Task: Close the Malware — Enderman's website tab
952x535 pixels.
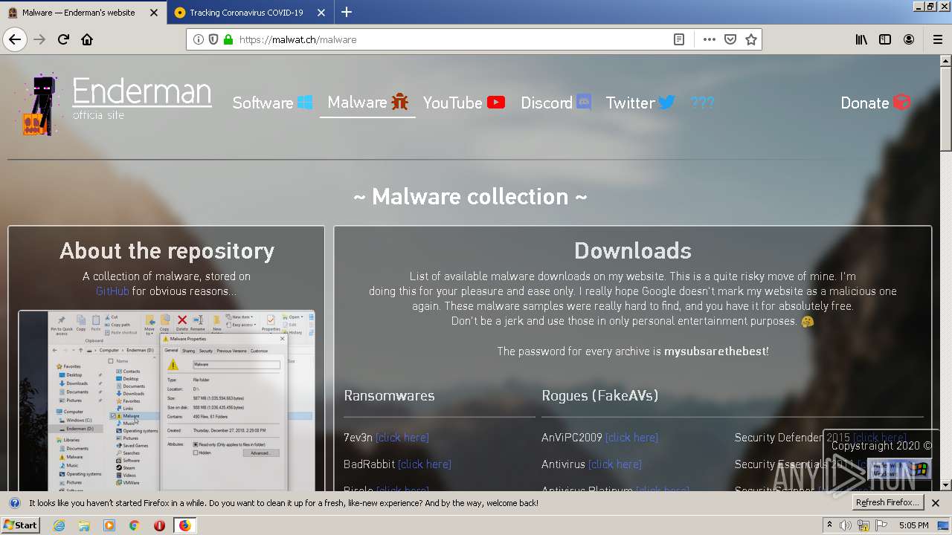Action: (154, 13)
